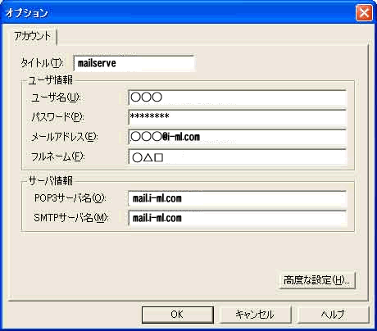Screen dimensions: 377x331
Task: Open 高度な設定(H) advanced settings
Action: pos(317,280)
